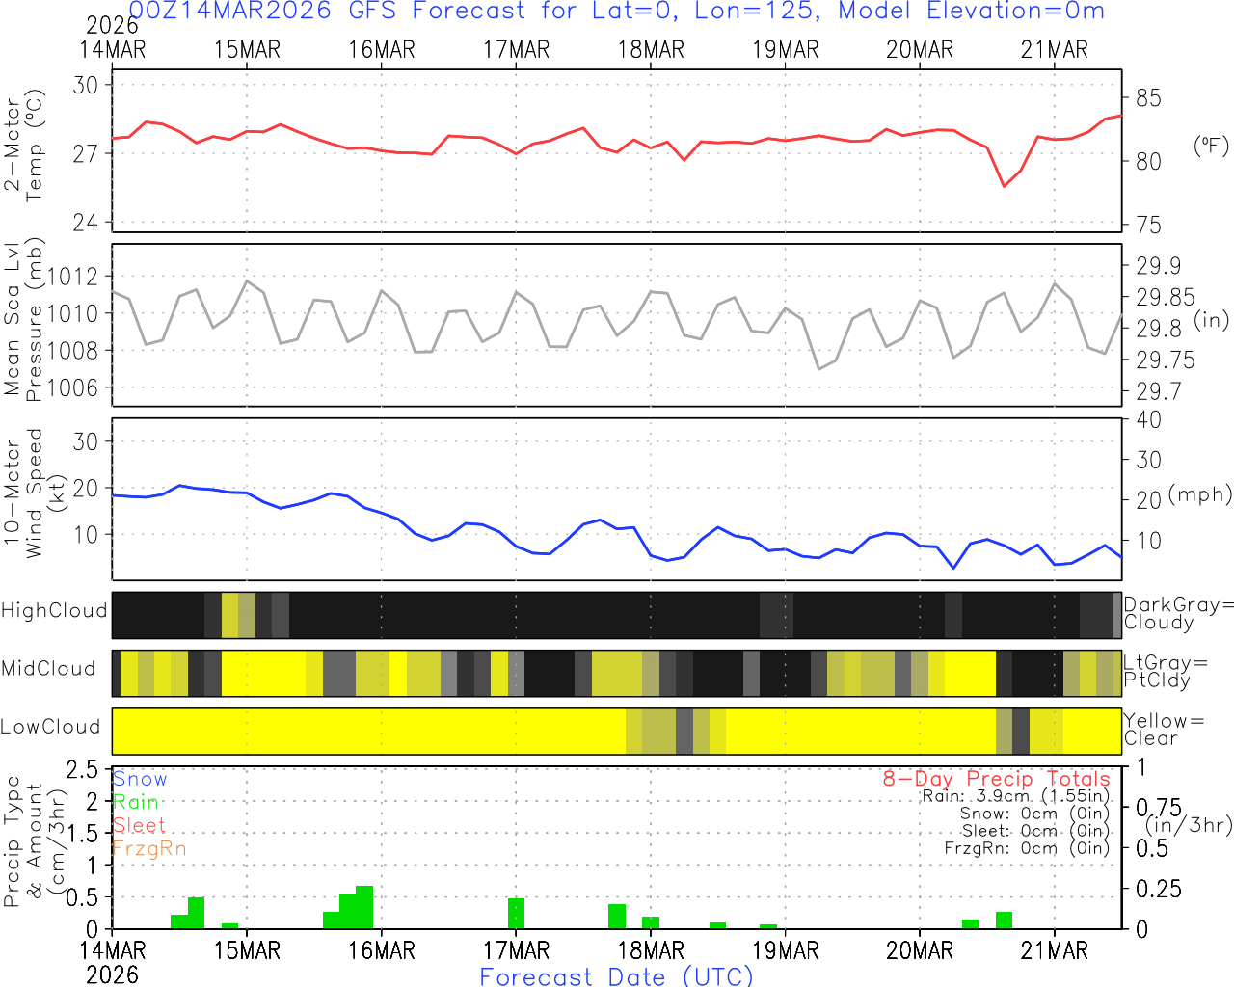Click the LtGray=PtCldy legend text
This screenshot has height=987, width=1234.
coord(1165,671)
